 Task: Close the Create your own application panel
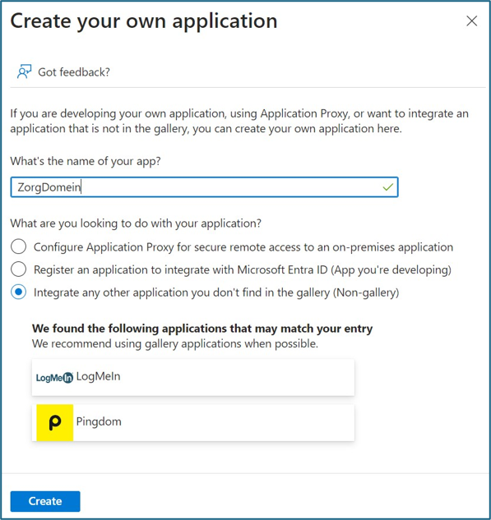[x=471, y=21]
